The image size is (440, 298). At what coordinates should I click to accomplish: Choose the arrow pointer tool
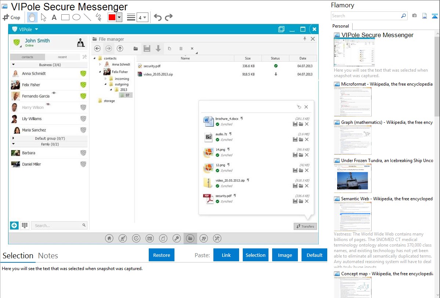(x=43, y=17)
